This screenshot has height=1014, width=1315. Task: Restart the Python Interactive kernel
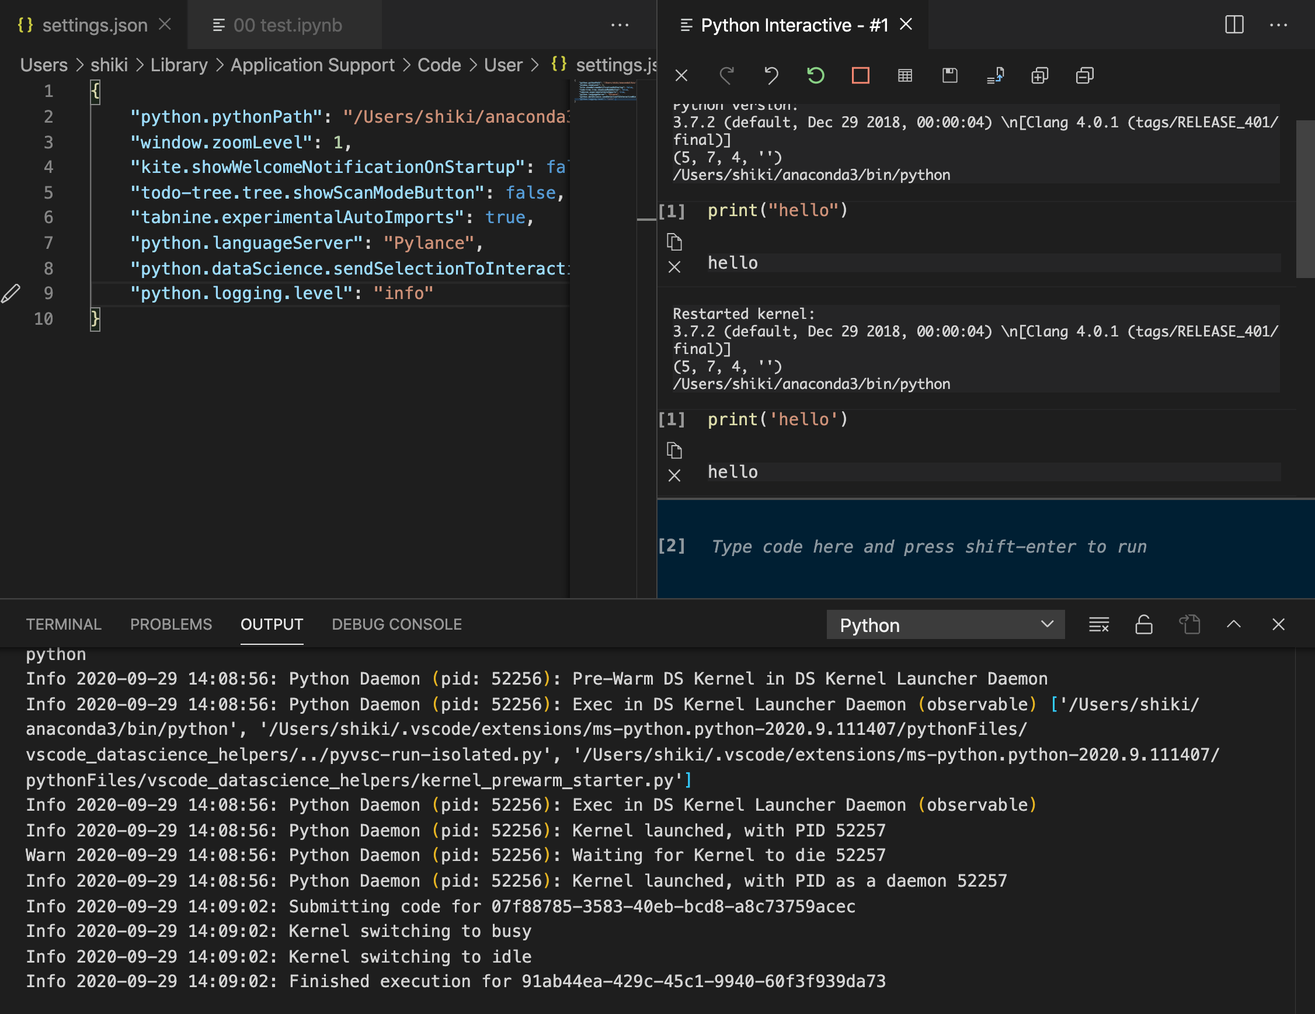[815, 75]
